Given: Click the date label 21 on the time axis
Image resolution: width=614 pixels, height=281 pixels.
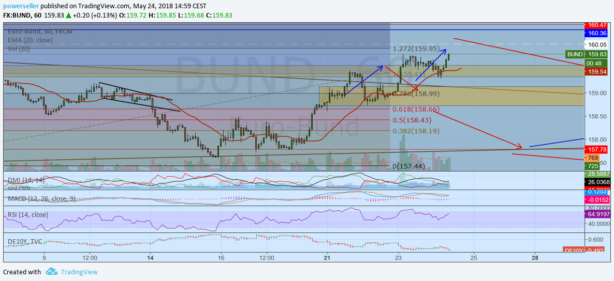Looking at the screenshot, I should coord(327,258).
